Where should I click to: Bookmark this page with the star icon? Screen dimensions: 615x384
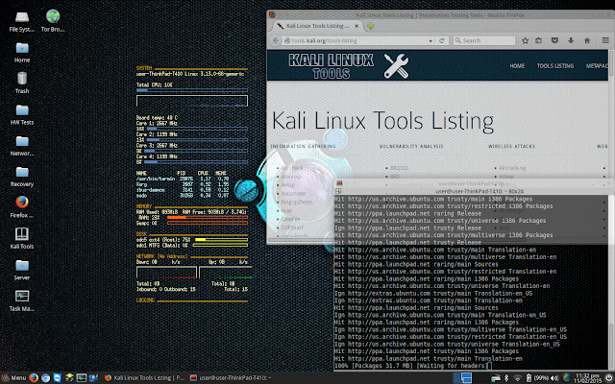pyautogui.click(x=526, y=40)
